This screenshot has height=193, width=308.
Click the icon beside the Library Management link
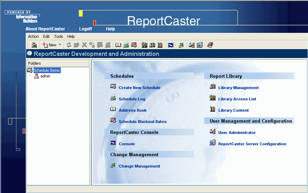coord(213,87)
